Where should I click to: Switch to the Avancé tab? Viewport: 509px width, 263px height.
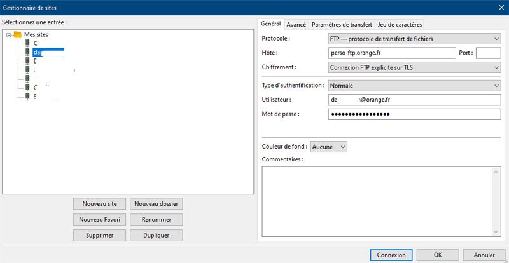296,24
